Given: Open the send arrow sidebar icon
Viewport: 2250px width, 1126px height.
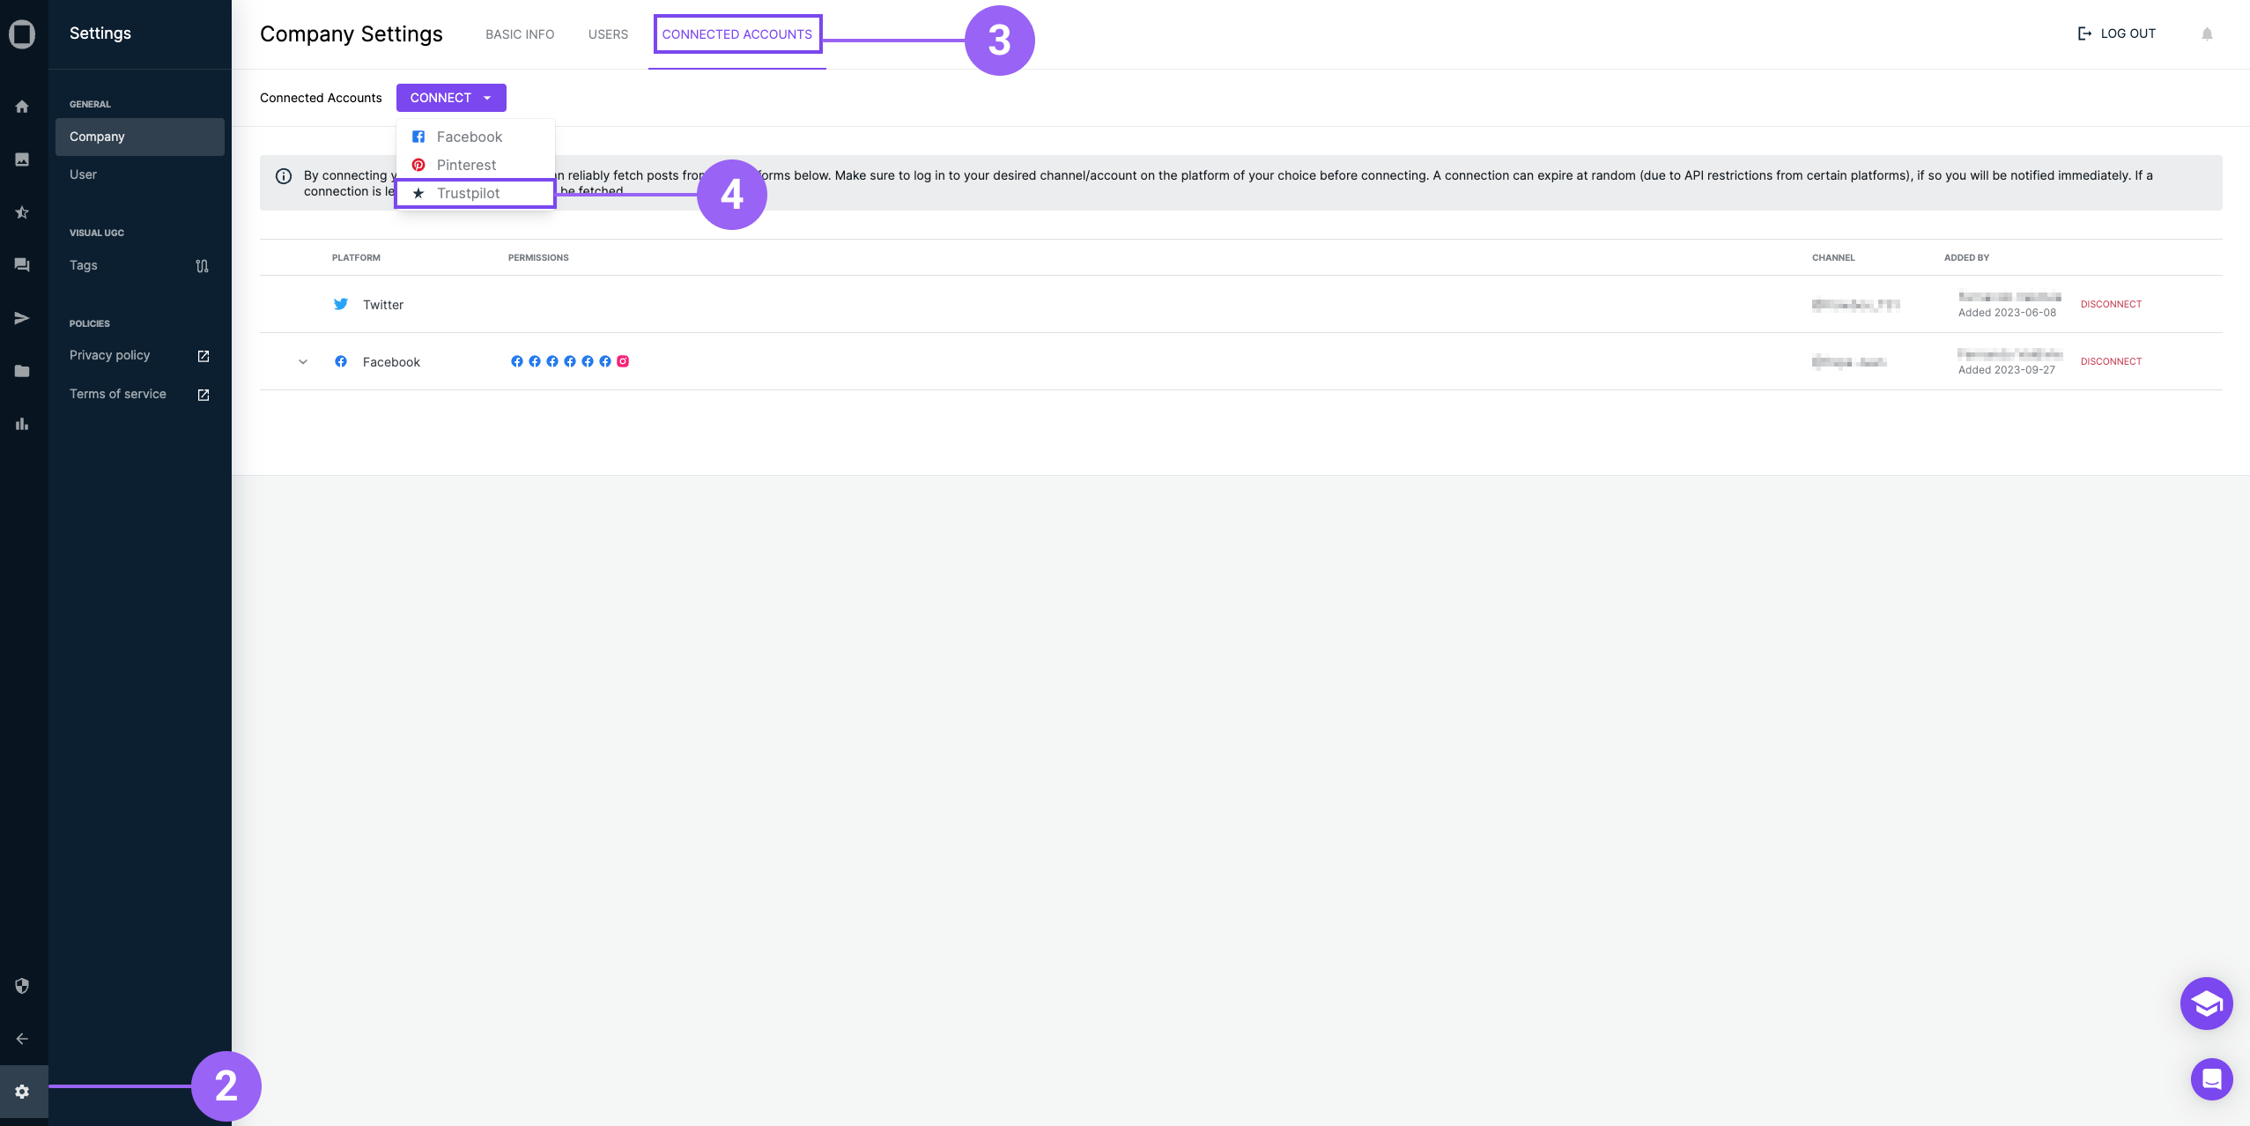Looking at the screenshot, I should pos(23,318).
